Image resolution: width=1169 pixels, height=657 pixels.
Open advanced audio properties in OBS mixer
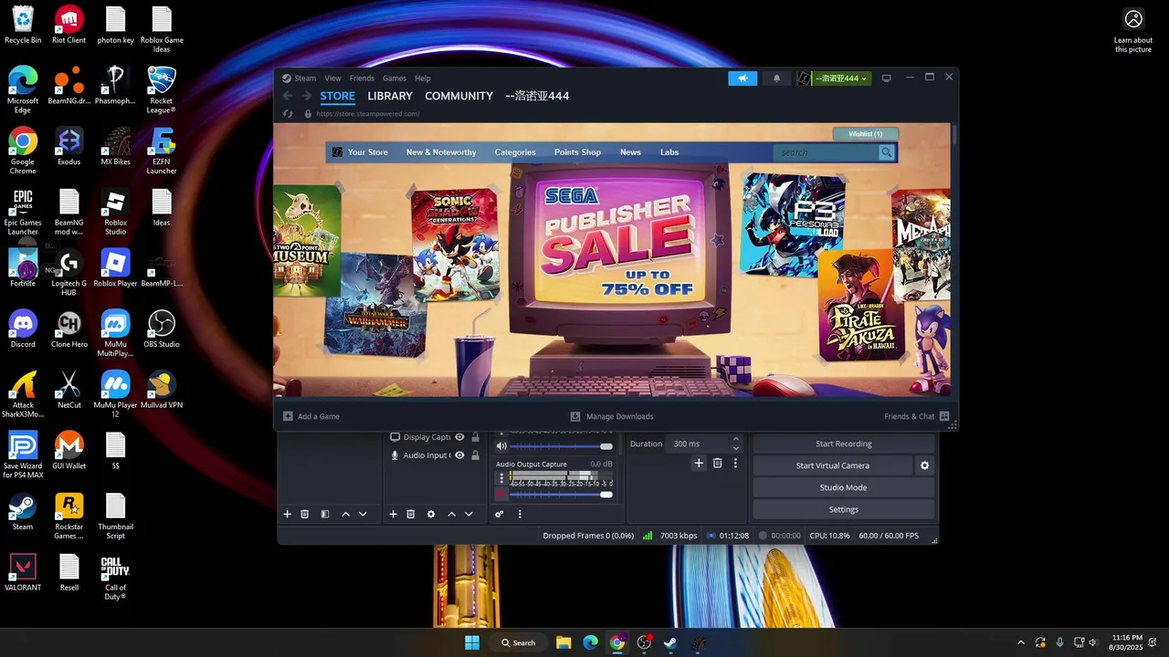click(500, 515)
